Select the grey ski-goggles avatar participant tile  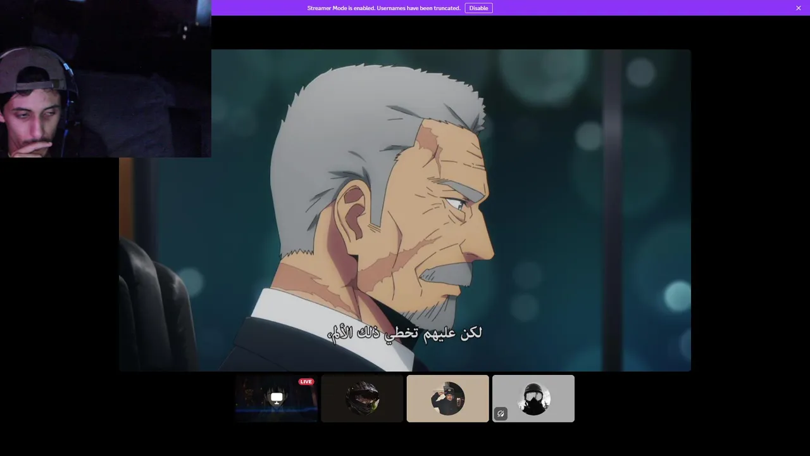coord(533,398)
